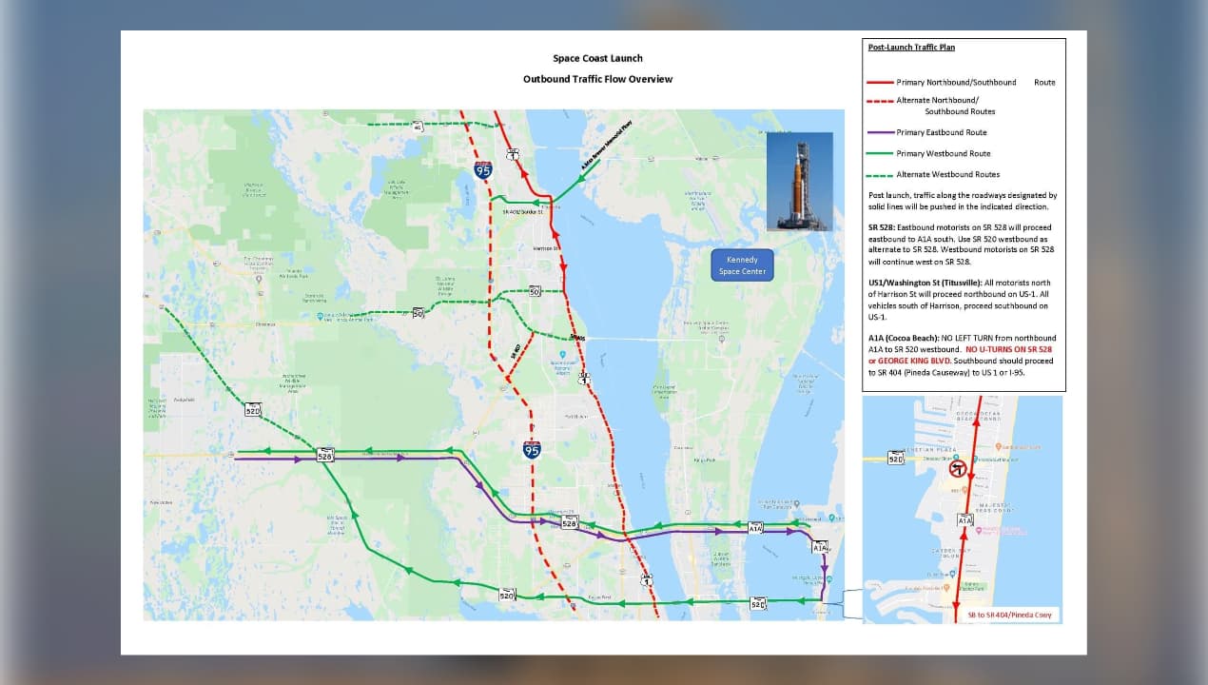The height and width of the screenshot is (685, 1208).
Task: Click the SB to SR 404/Pineda Cswy label
Action: tap(1005, 615)
